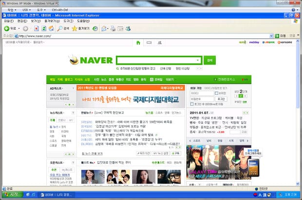This screenshot has height=200, width=302.
Task: Toggle the ID save checkbox in login box
Action: 217,93
